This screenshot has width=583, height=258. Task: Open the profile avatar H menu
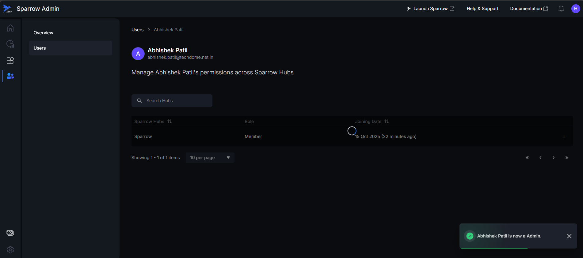click(575, 9)
